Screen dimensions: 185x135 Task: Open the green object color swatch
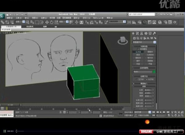(154, 71)
